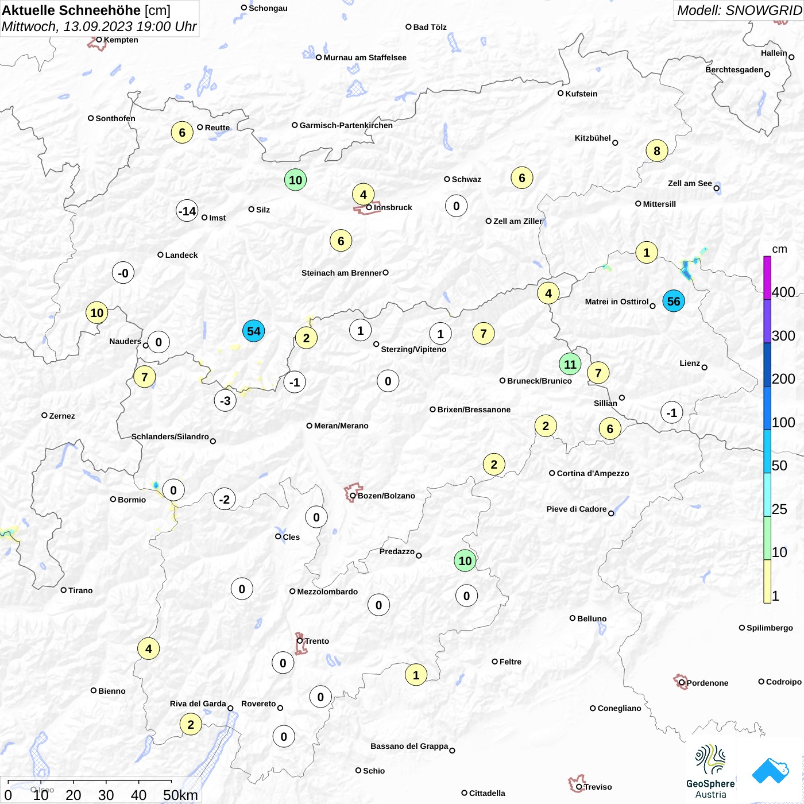Click the -2 station marker east of Bormio
804x804 pixels.
pos(225,499)
